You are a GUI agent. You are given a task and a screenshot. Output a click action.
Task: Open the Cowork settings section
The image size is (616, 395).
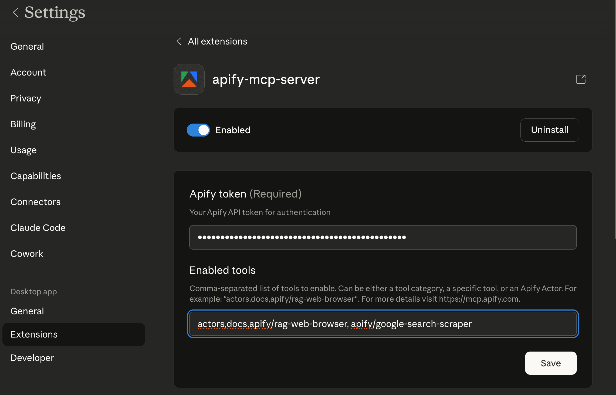tap(27, 254)
